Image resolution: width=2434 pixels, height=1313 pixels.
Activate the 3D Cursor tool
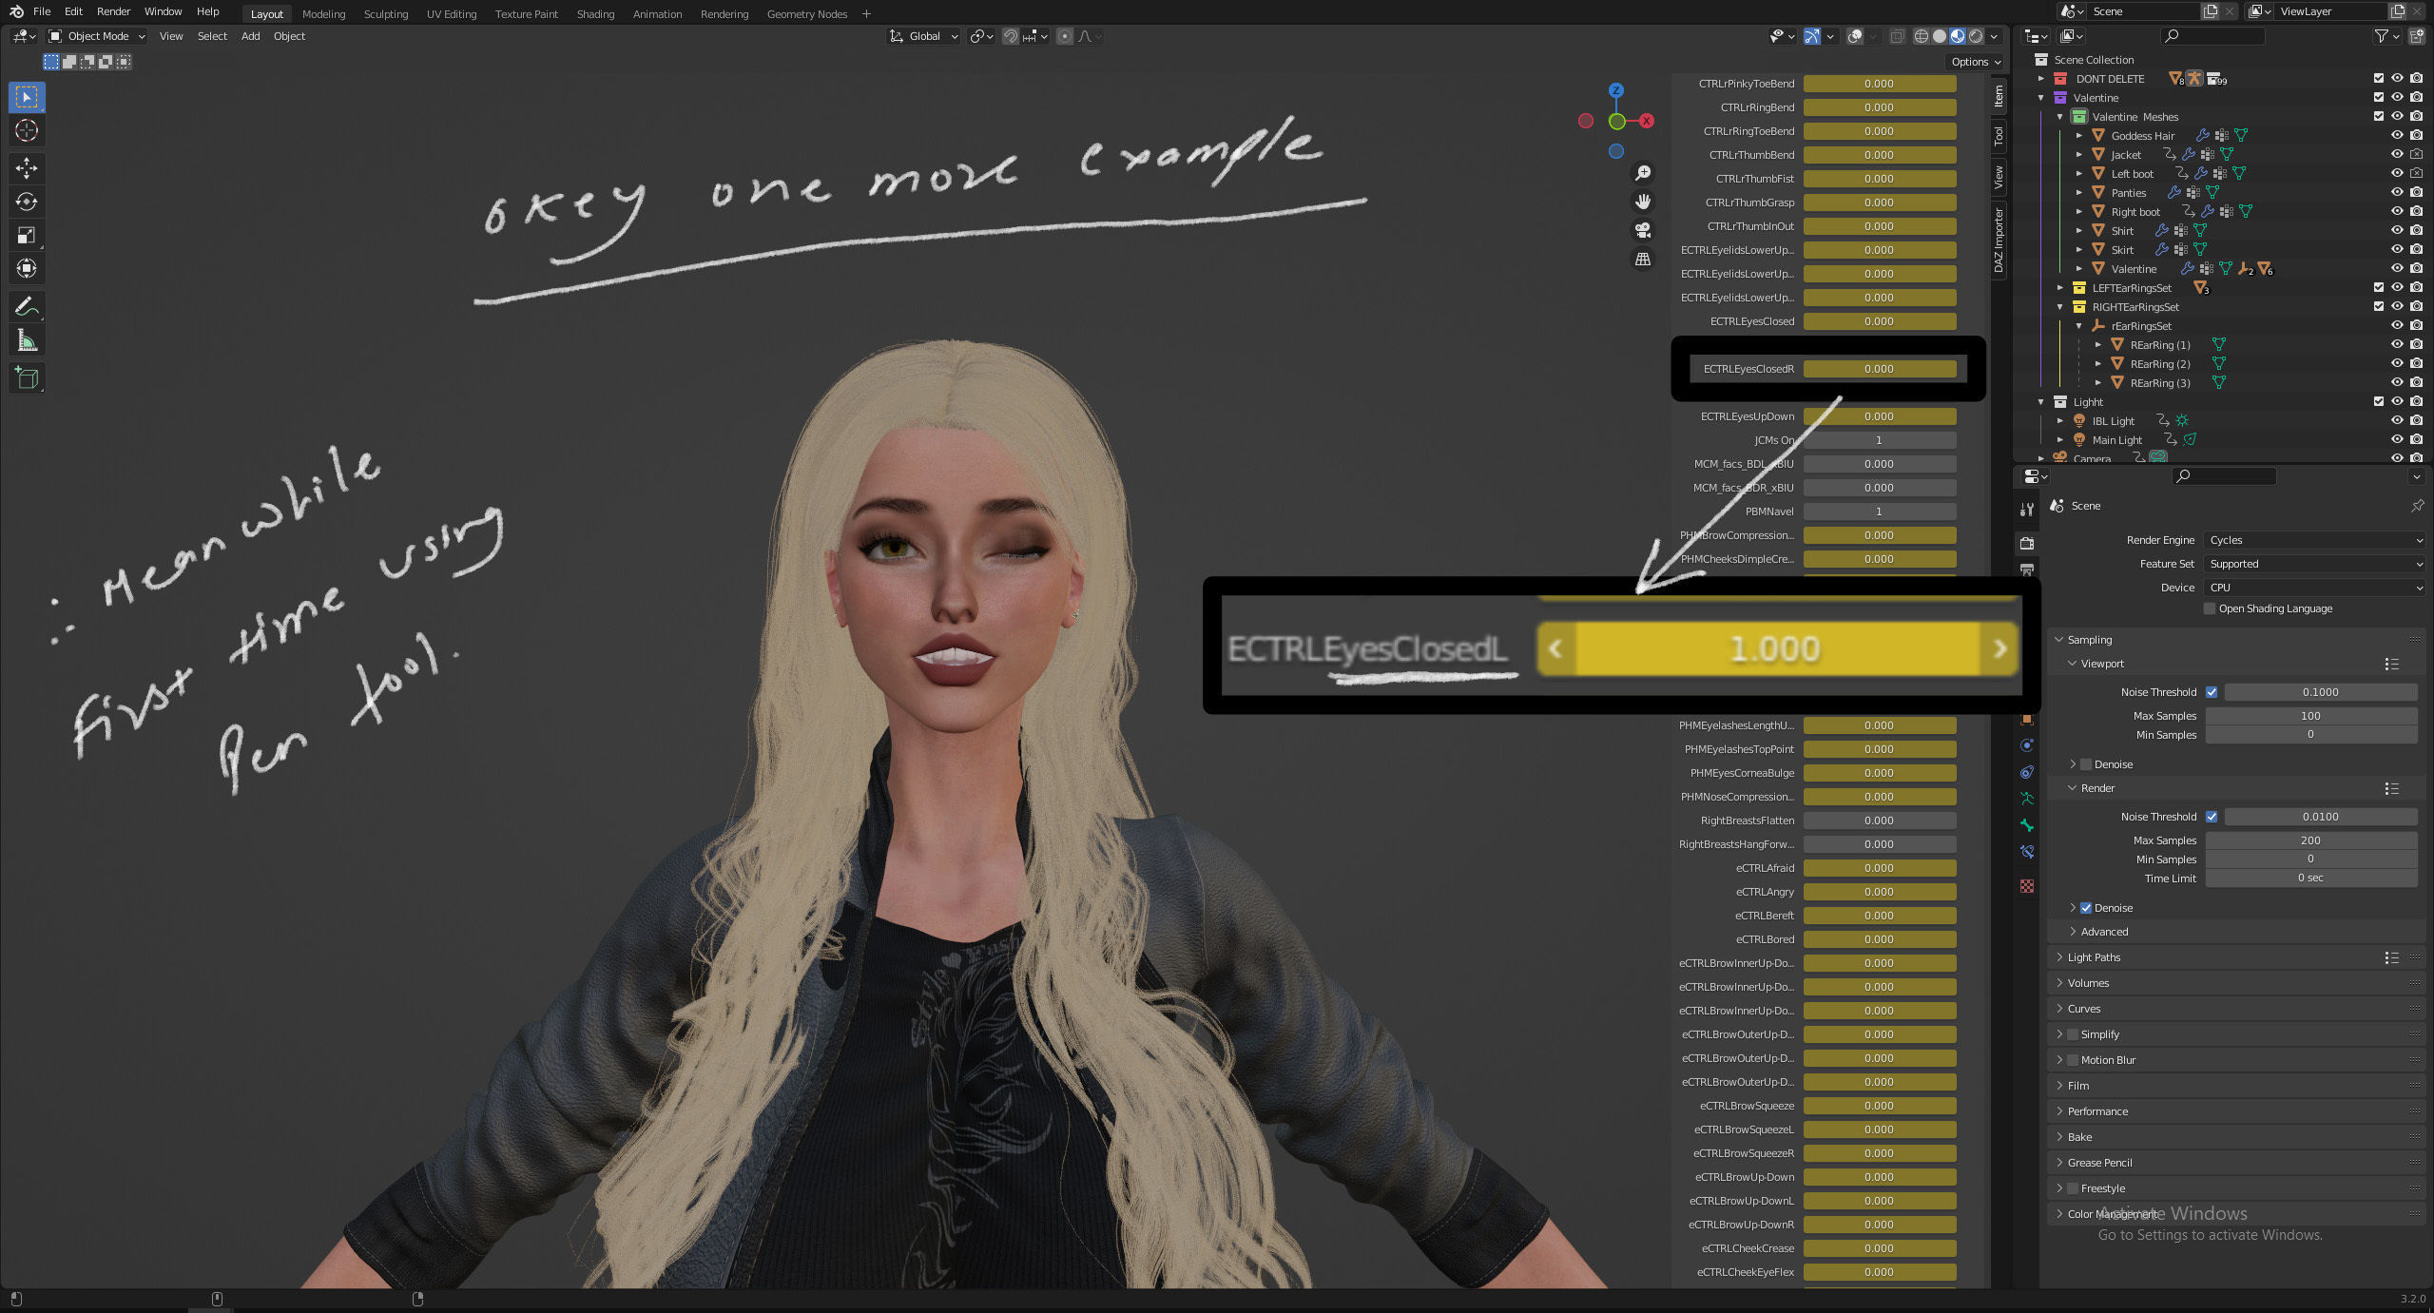pyautogui.click(x=27, y=130)
